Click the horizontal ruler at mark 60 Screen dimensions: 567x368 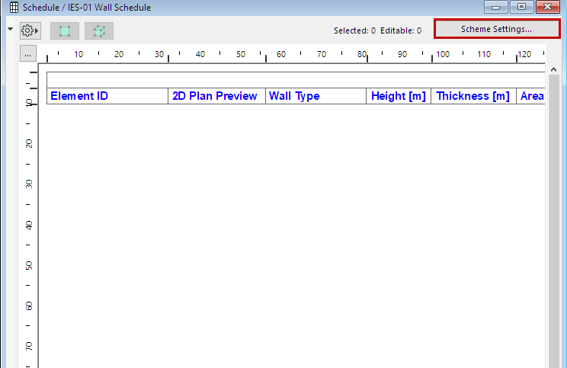click(x=281, y=54)
